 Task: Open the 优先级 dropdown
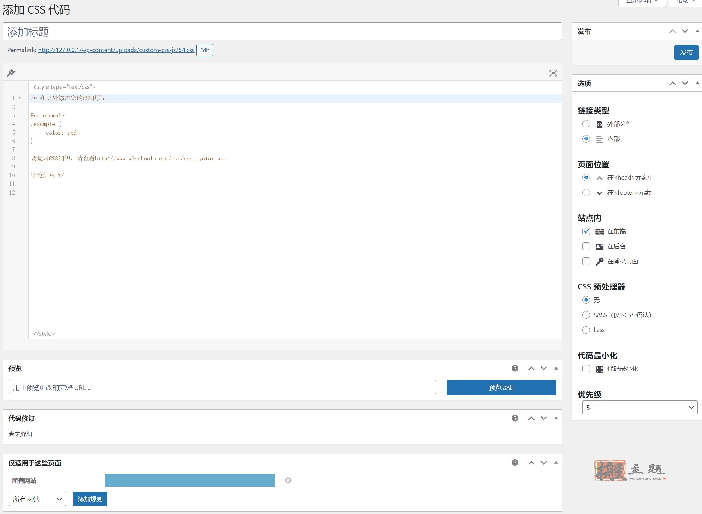point(640,408)
